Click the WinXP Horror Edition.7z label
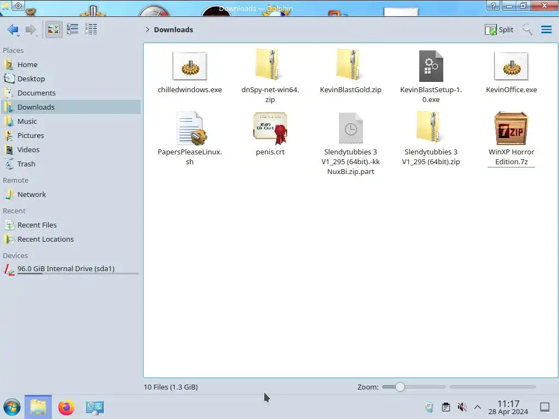The width and height of the screenshot is (559, 419). tap(511, 157)
